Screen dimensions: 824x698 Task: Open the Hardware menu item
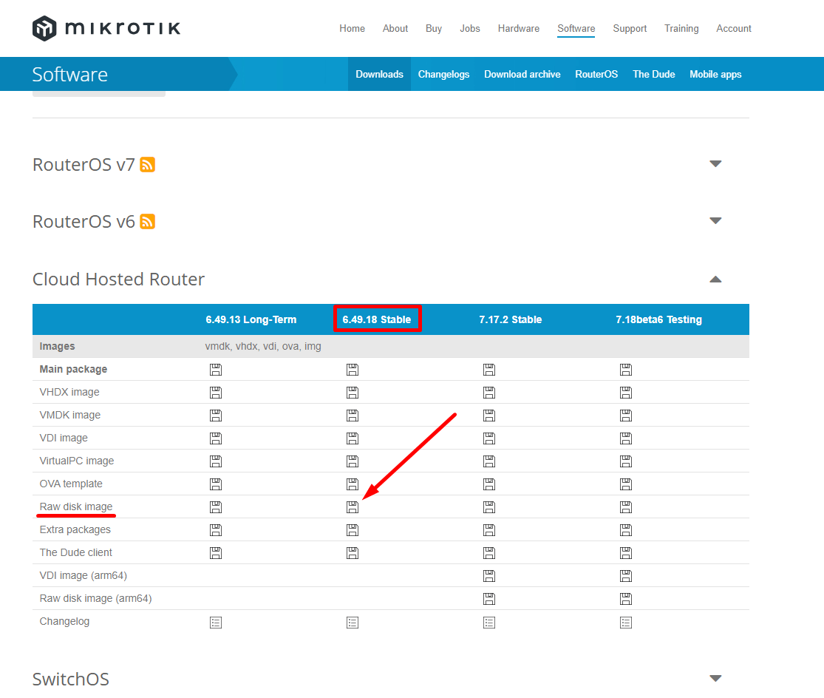[x=519, y=28]
